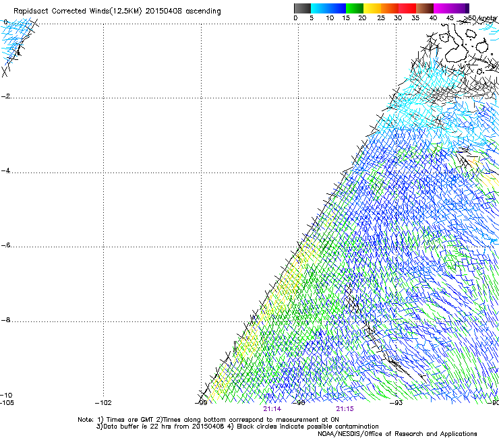The width and height of the screenshot is (499, 438).
Task: Click the '25' label under color scale
Action: (381, 18)
